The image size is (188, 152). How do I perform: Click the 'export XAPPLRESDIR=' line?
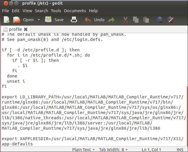tap(93, 139)
